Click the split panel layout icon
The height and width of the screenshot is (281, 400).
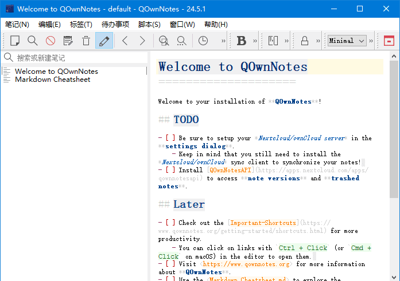tap(273, 41)
